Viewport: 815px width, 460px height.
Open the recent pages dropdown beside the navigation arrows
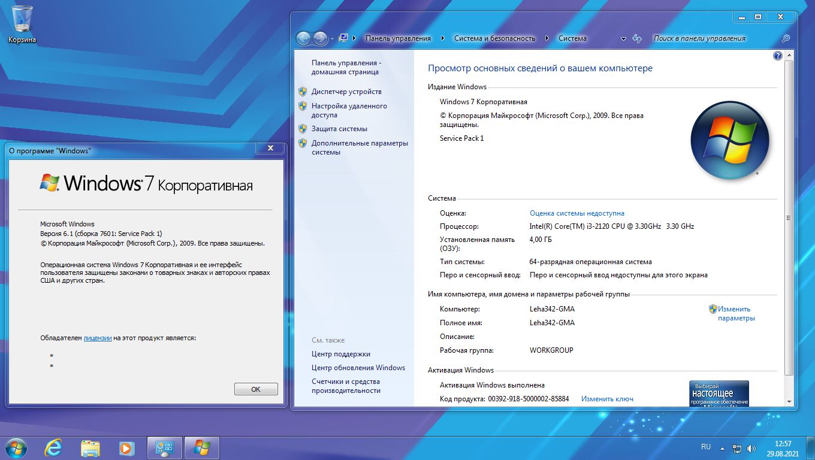click(332, 39)
